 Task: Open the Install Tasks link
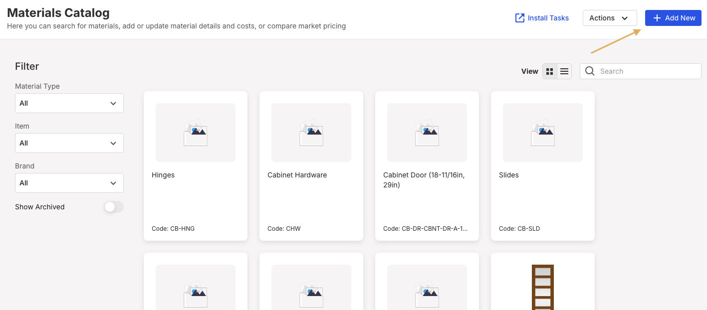(542, 18)
